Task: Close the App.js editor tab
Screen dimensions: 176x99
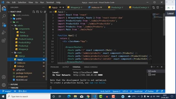Action: 63,7
